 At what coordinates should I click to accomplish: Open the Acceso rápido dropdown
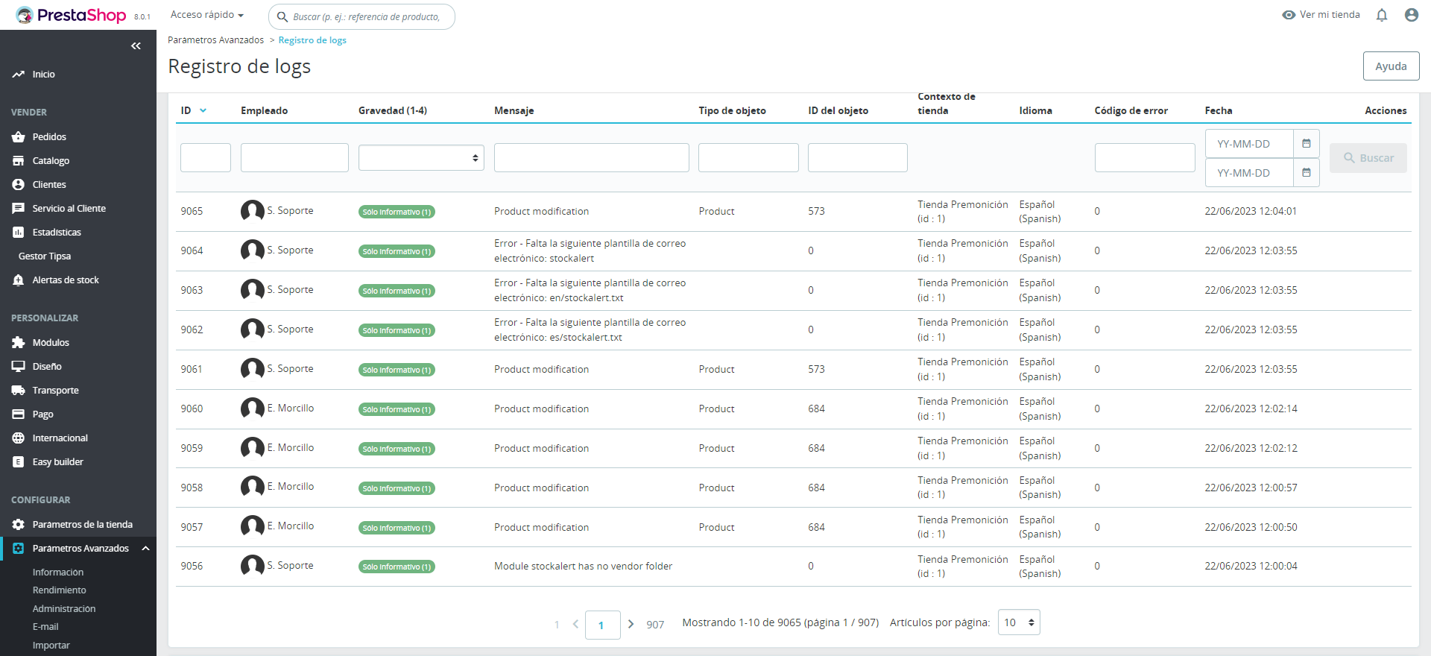[x=207, y=15]
